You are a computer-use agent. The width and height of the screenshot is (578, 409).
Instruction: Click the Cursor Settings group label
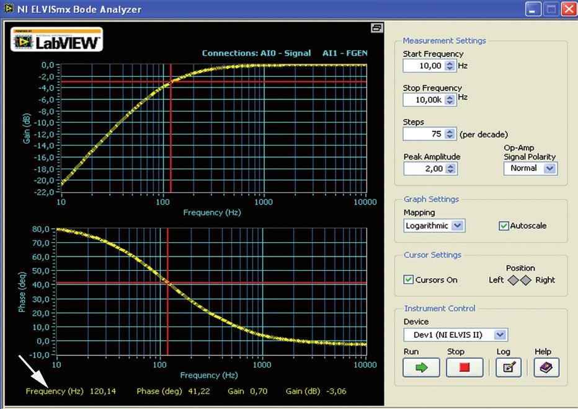tap(432, 255)
